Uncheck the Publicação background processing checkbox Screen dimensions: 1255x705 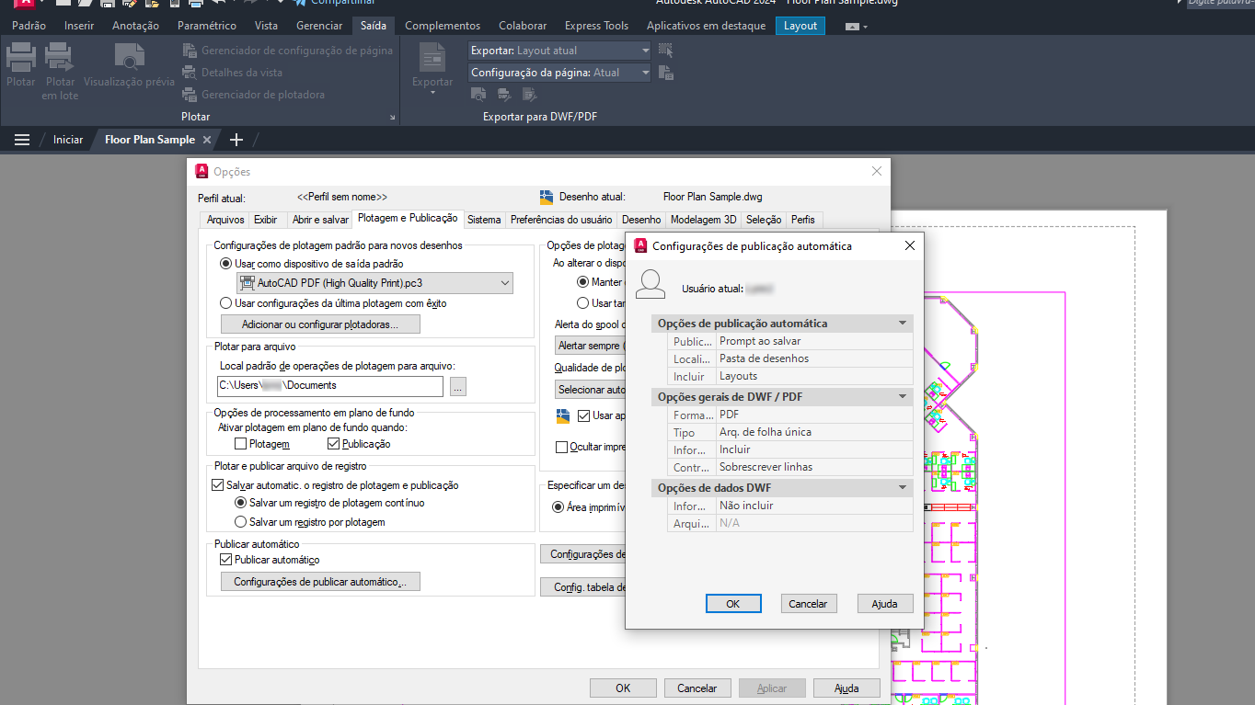[334, 444]
